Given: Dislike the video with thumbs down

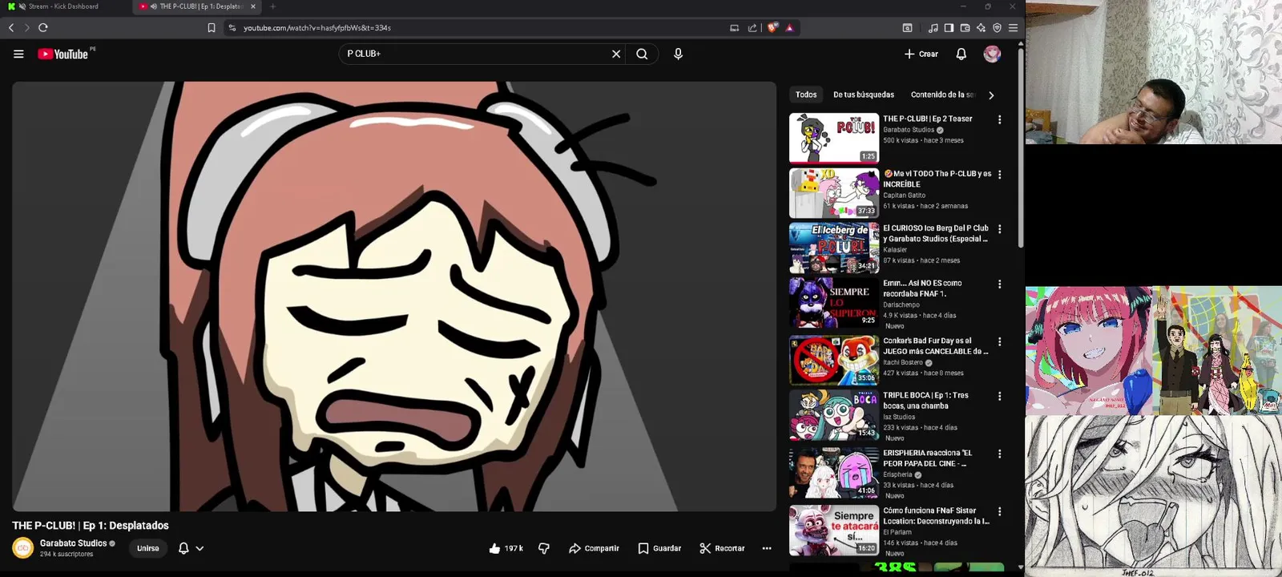Looking at the screenshot, I should pos(544,548).
